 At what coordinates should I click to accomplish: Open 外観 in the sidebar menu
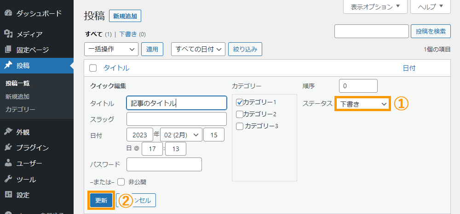[23, 132]
